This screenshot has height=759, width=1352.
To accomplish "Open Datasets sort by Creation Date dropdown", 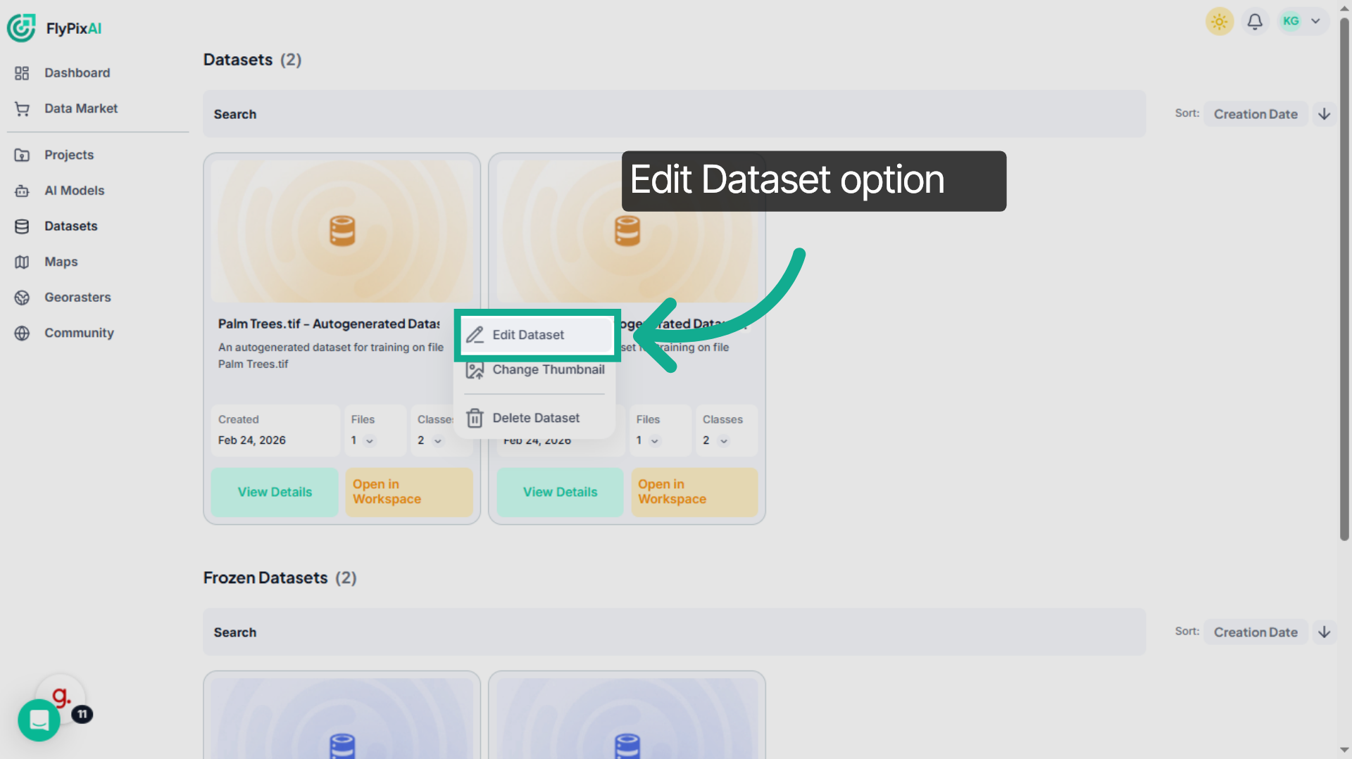I will [x=1256, y=114].
